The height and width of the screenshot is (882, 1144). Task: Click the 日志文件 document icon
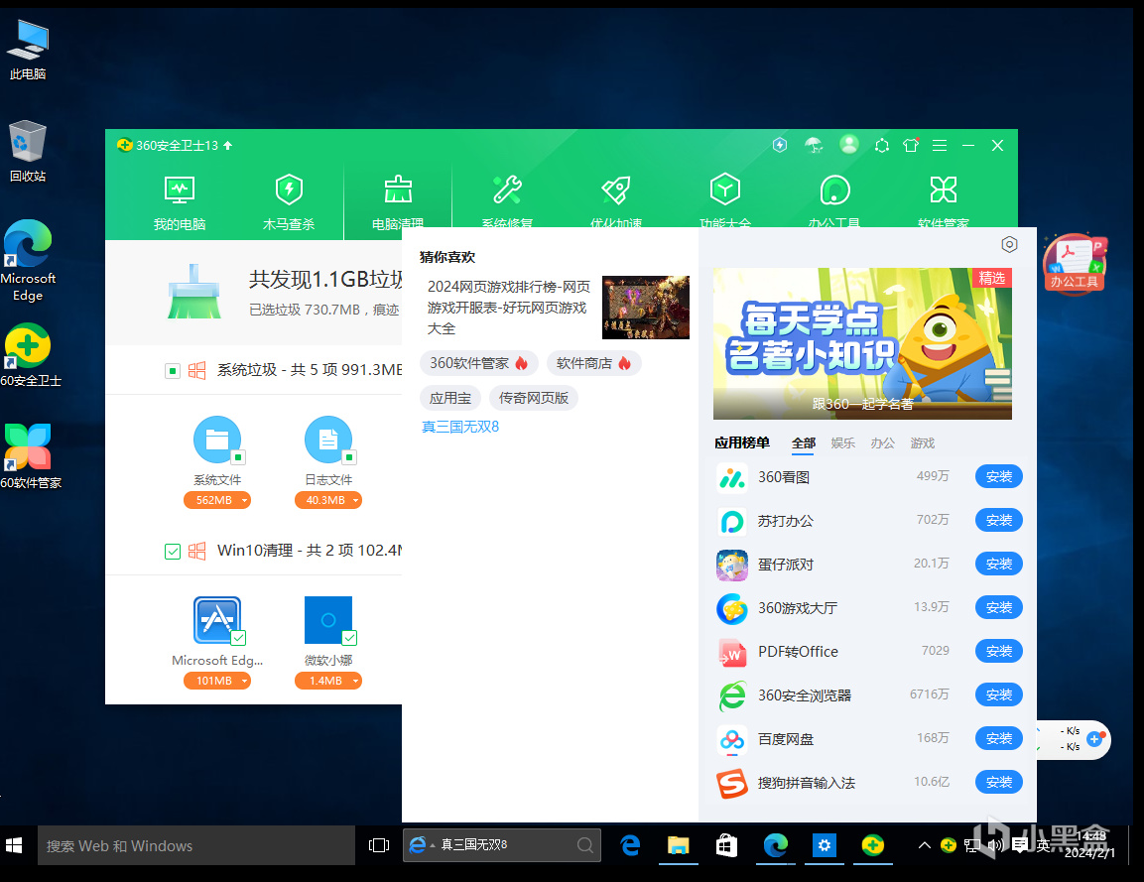[x=327, y=440]
